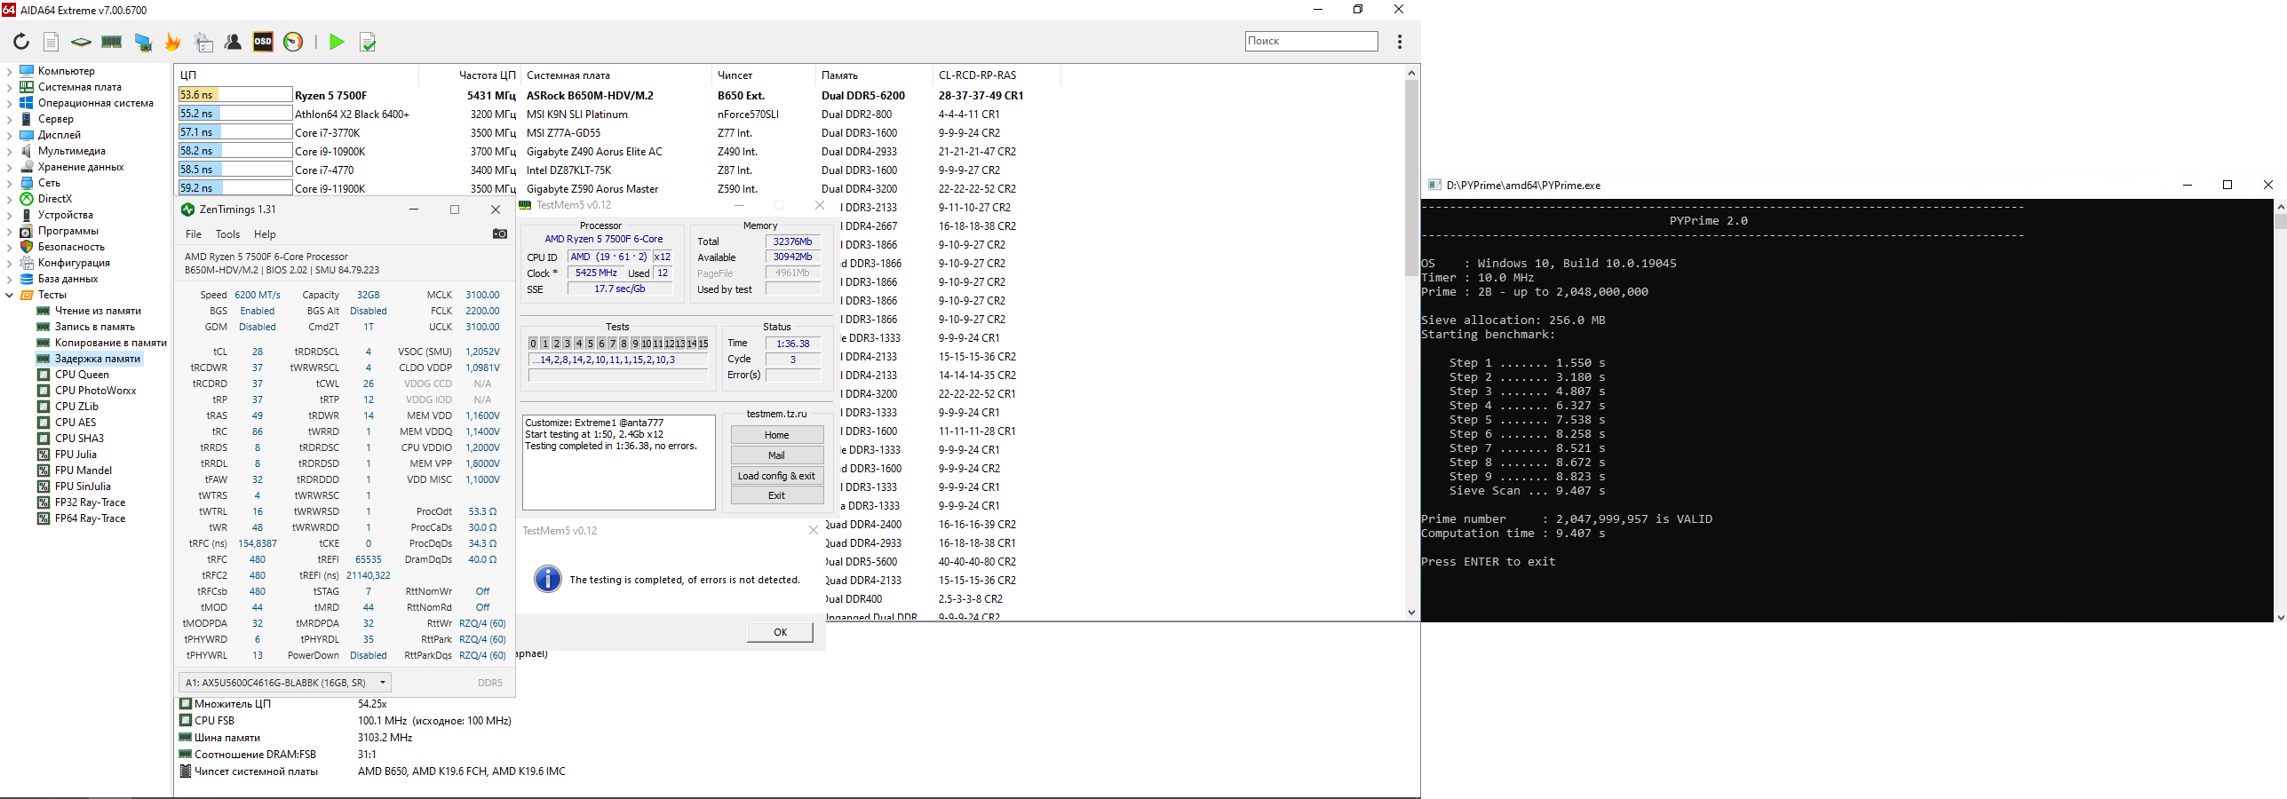
Task: Click the AIDA64 app icon in title bar
Action: (x=9, y=10)
